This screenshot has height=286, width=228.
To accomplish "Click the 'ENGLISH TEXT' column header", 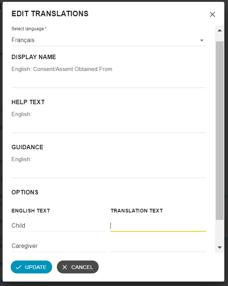I will point(31,211).
